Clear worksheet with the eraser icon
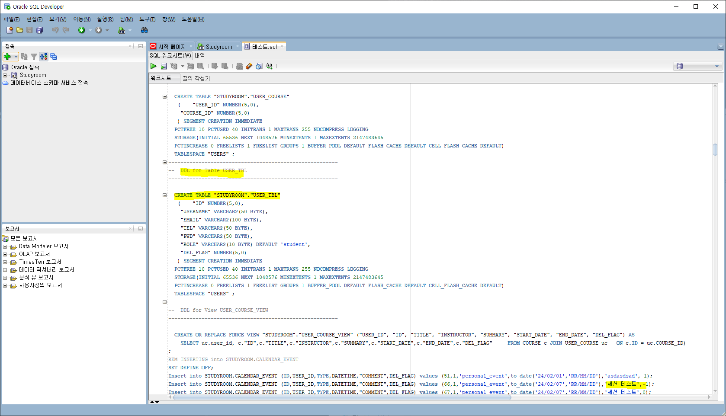726x416 pixels. [x=249, y=66]
